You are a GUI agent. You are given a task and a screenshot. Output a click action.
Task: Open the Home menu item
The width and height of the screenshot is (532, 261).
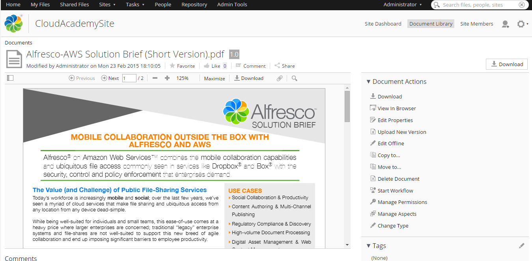coord(13,5)
